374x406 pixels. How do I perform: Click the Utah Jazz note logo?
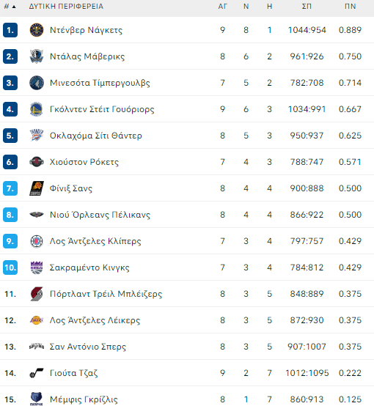click(x=37, y=373)
